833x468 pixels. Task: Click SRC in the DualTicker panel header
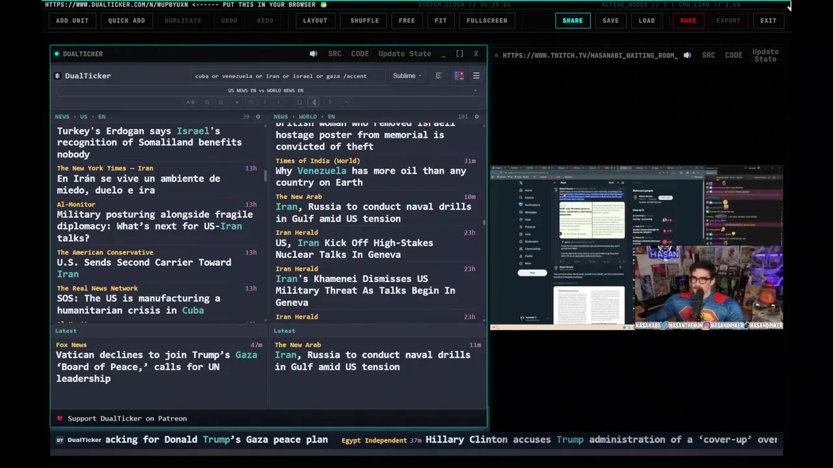pos(335,54)
